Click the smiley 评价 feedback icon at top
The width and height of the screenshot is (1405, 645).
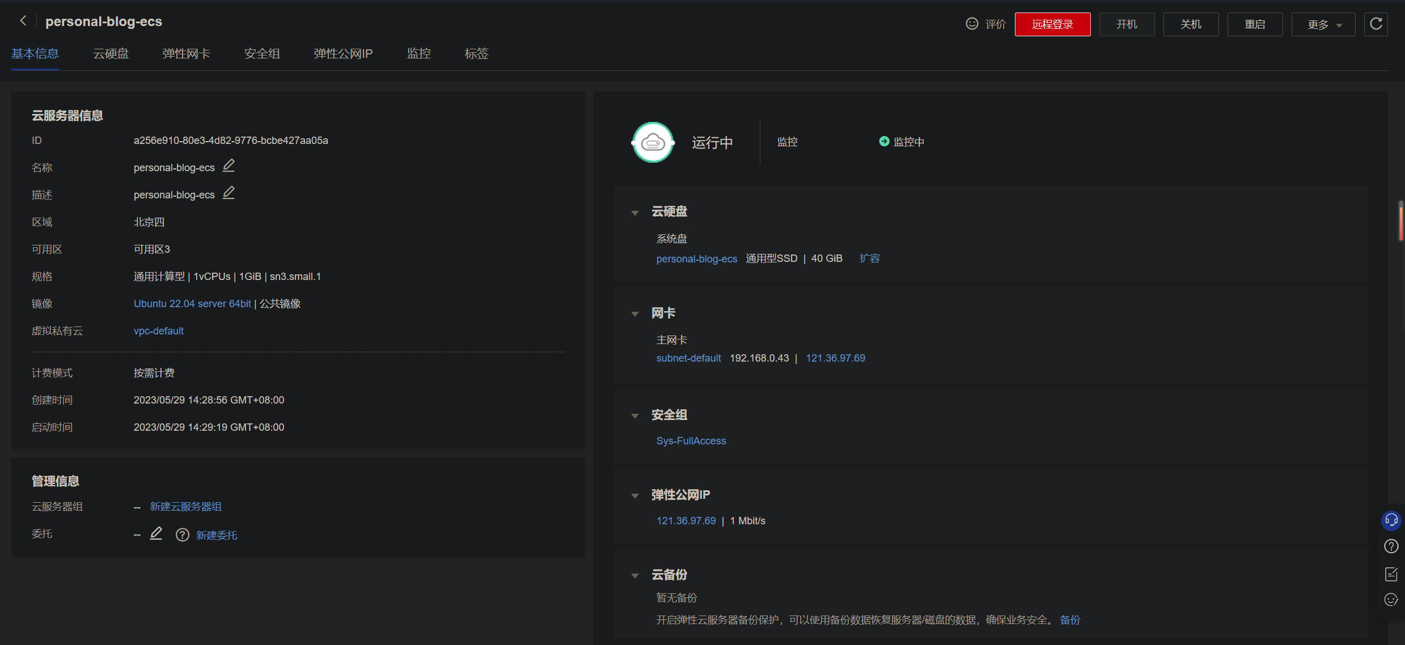[x=972, y=24]
